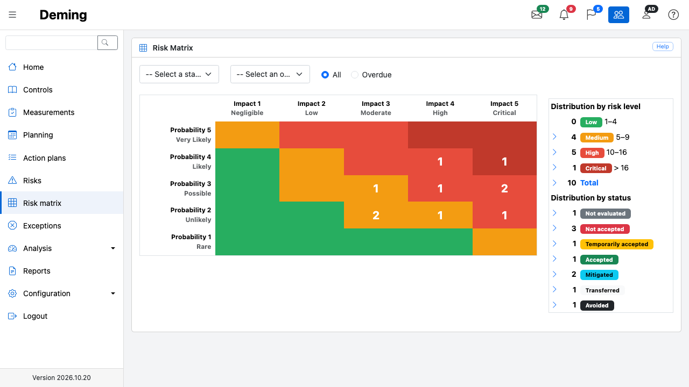Open the mail envelope icon with 12 badge
The width and height of the screenshot is (689, 387).
537,15
